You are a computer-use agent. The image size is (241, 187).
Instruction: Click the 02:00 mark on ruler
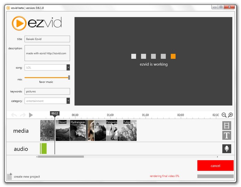click(181, 115)
